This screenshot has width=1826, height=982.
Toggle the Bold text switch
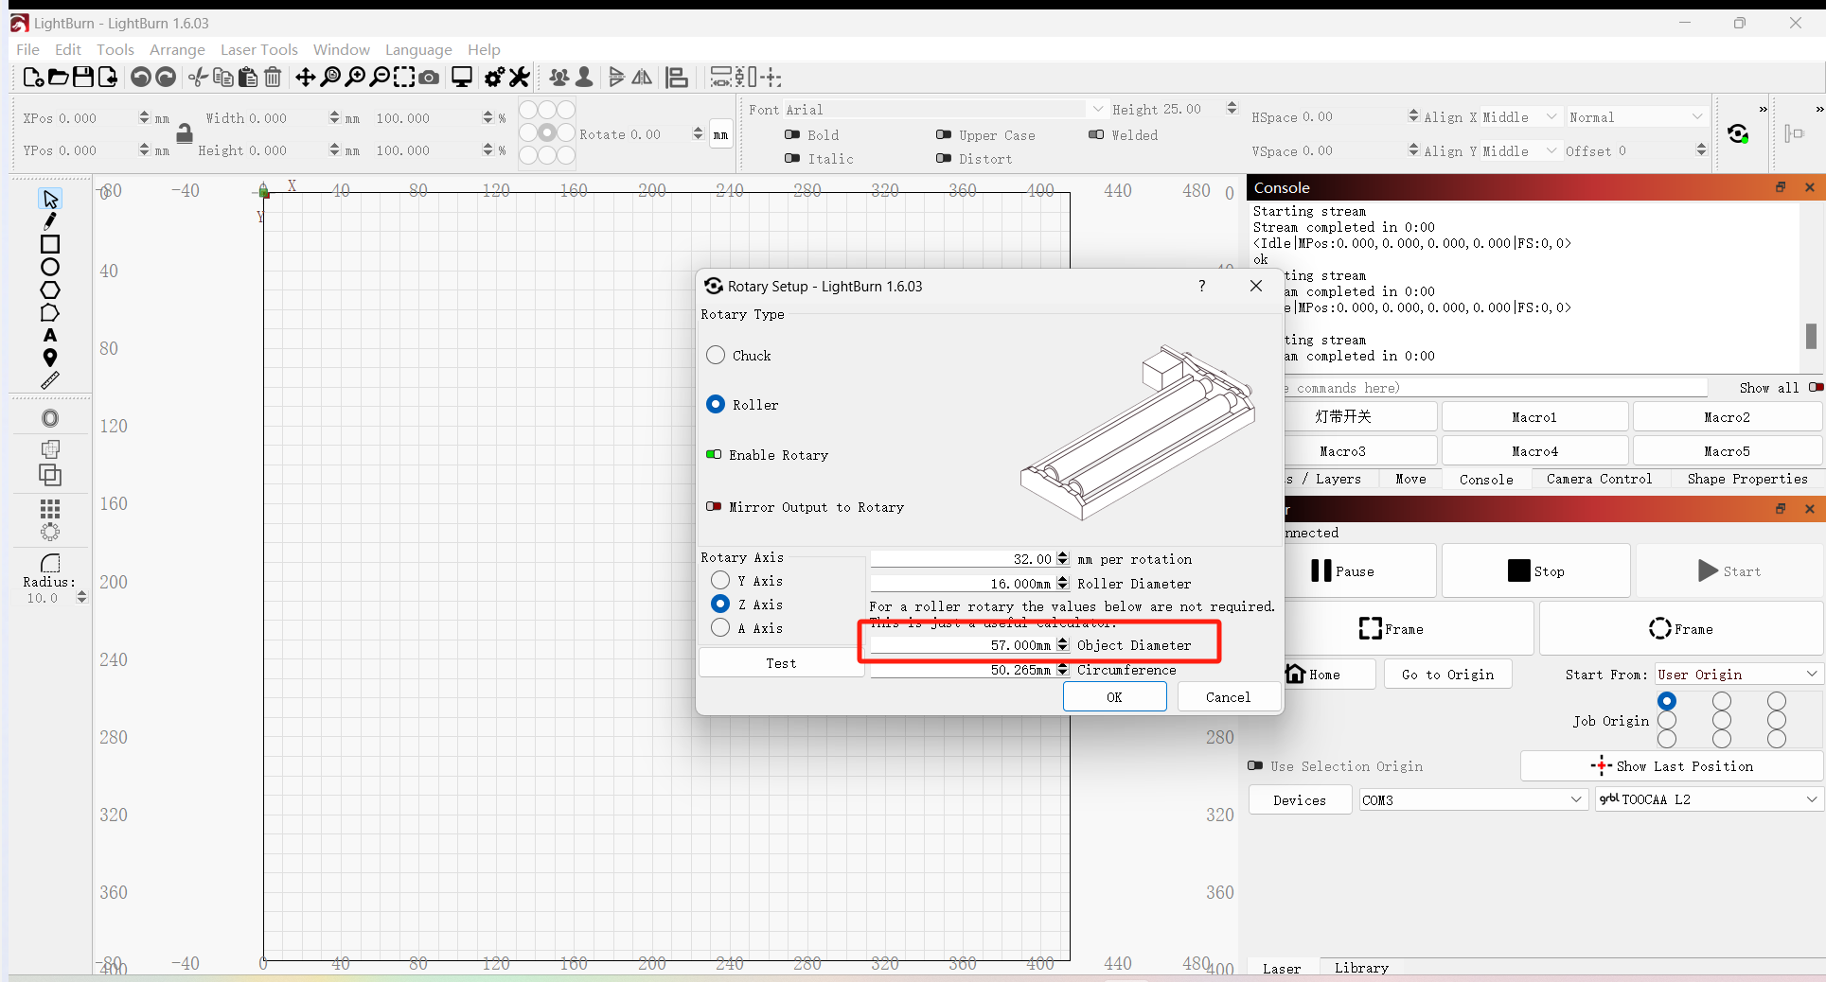(x=792, y=134)
